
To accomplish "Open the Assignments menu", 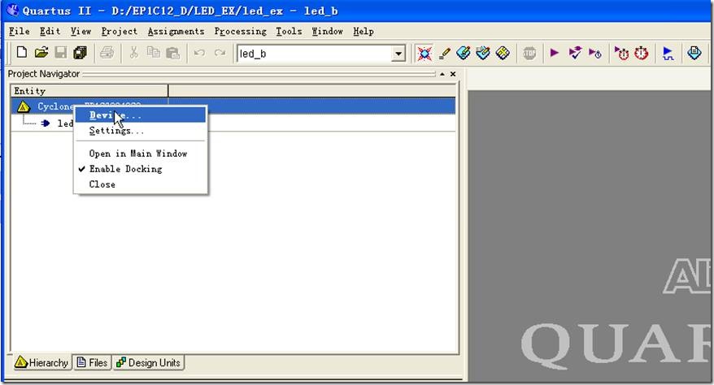I will coord(176,31).
